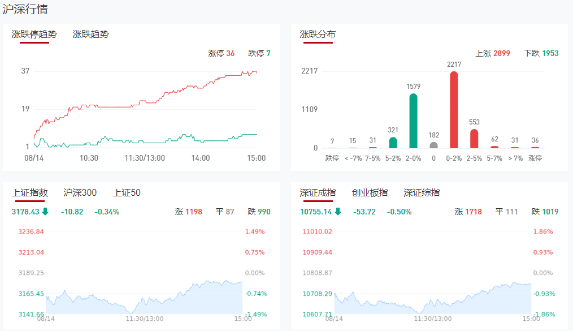This screenshot has width=573, height=331.
Task: Click the red 0-2% bar showing 2217
Action: pyautogui.click(x=454, y=110)
